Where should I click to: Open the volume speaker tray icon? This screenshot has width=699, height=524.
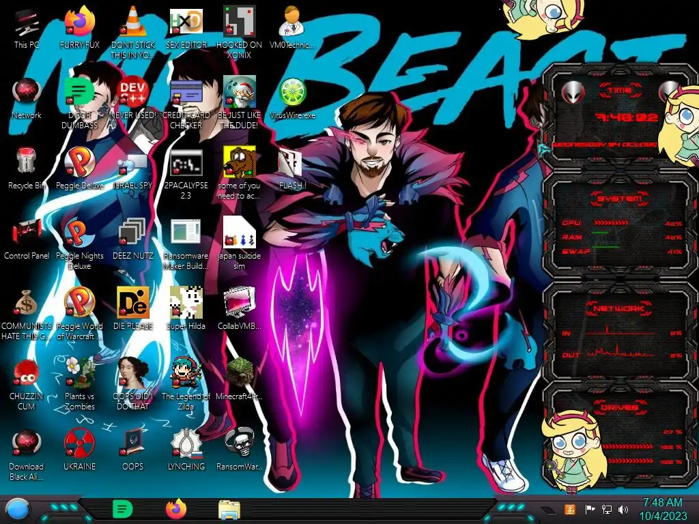pos(623,509)
